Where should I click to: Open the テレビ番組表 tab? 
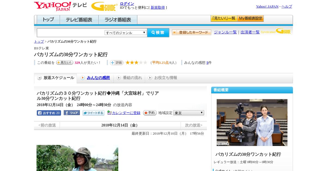(79, 20)
